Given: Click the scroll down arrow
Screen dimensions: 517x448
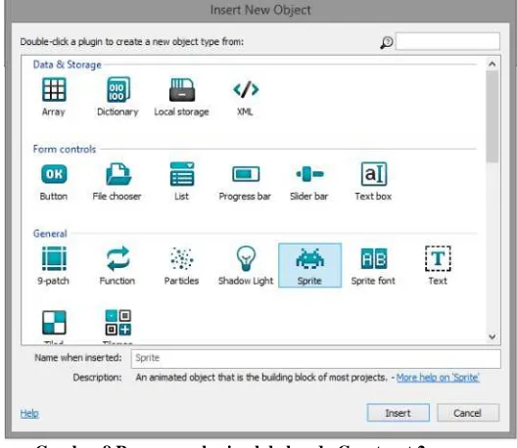Looking at the screenshot, I should (493, 336).
